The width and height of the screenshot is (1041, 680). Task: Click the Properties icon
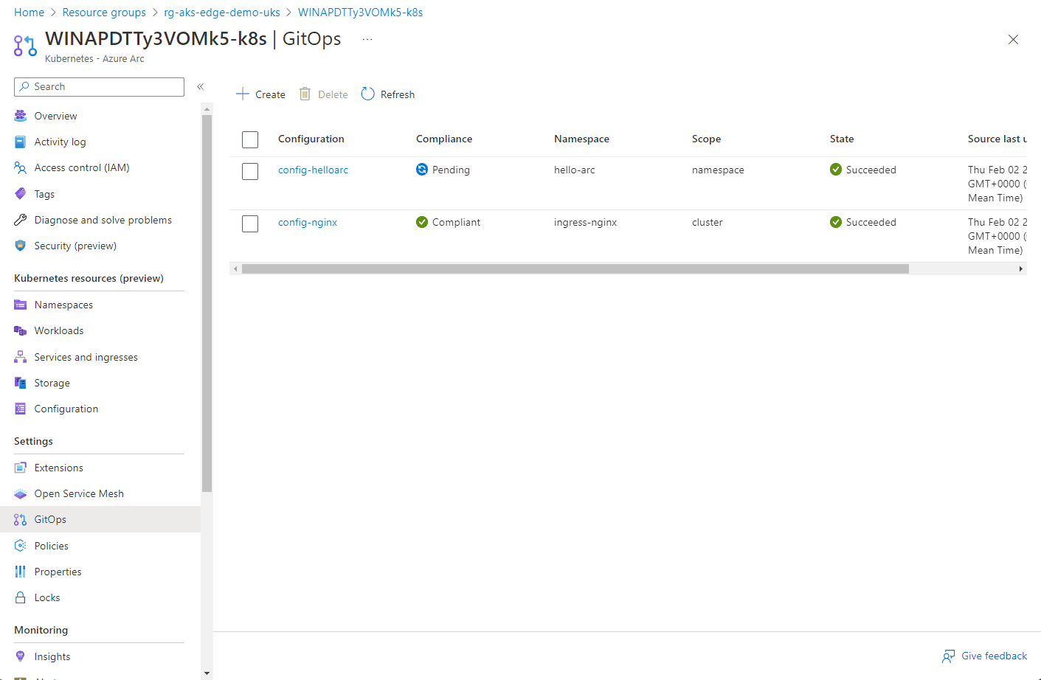click(20, 572)
